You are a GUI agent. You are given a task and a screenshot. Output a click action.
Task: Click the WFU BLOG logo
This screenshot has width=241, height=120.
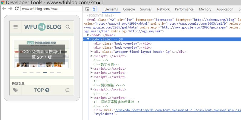(x=42, y=27)
